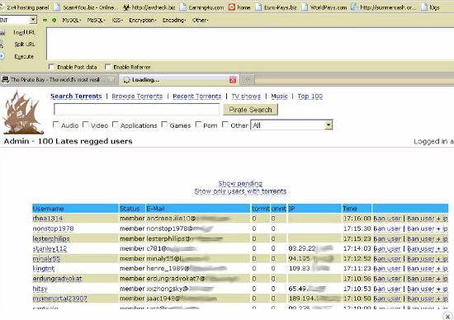The width and height of the screenshot is (454, 320).
Task: Check the Porn category box
Action: coord(198,125)
